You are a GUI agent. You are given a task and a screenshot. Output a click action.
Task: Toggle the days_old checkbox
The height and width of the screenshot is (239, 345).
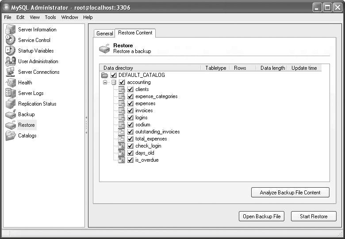click(x=130, y=153)
